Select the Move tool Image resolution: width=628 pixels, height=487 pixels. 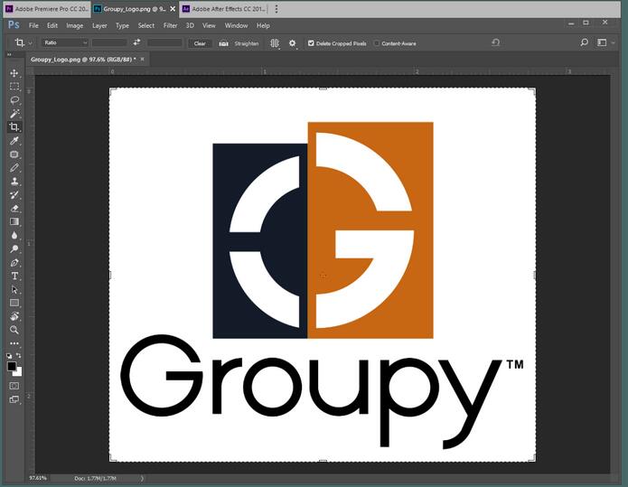pos(14,73)
